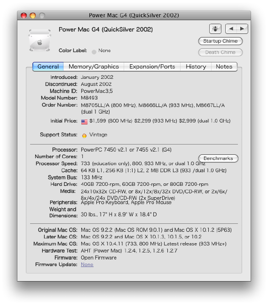Click Later Mac OS 'Mac OS 9.2.2 and Mac OS X 10.1.3'
268x305 pixels.
coord(123,237)
